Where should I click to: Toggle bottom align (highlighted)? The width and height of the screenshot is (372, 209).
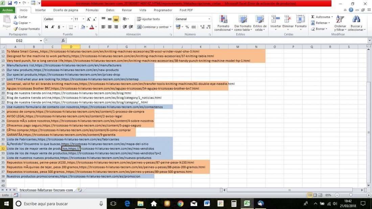116,19
